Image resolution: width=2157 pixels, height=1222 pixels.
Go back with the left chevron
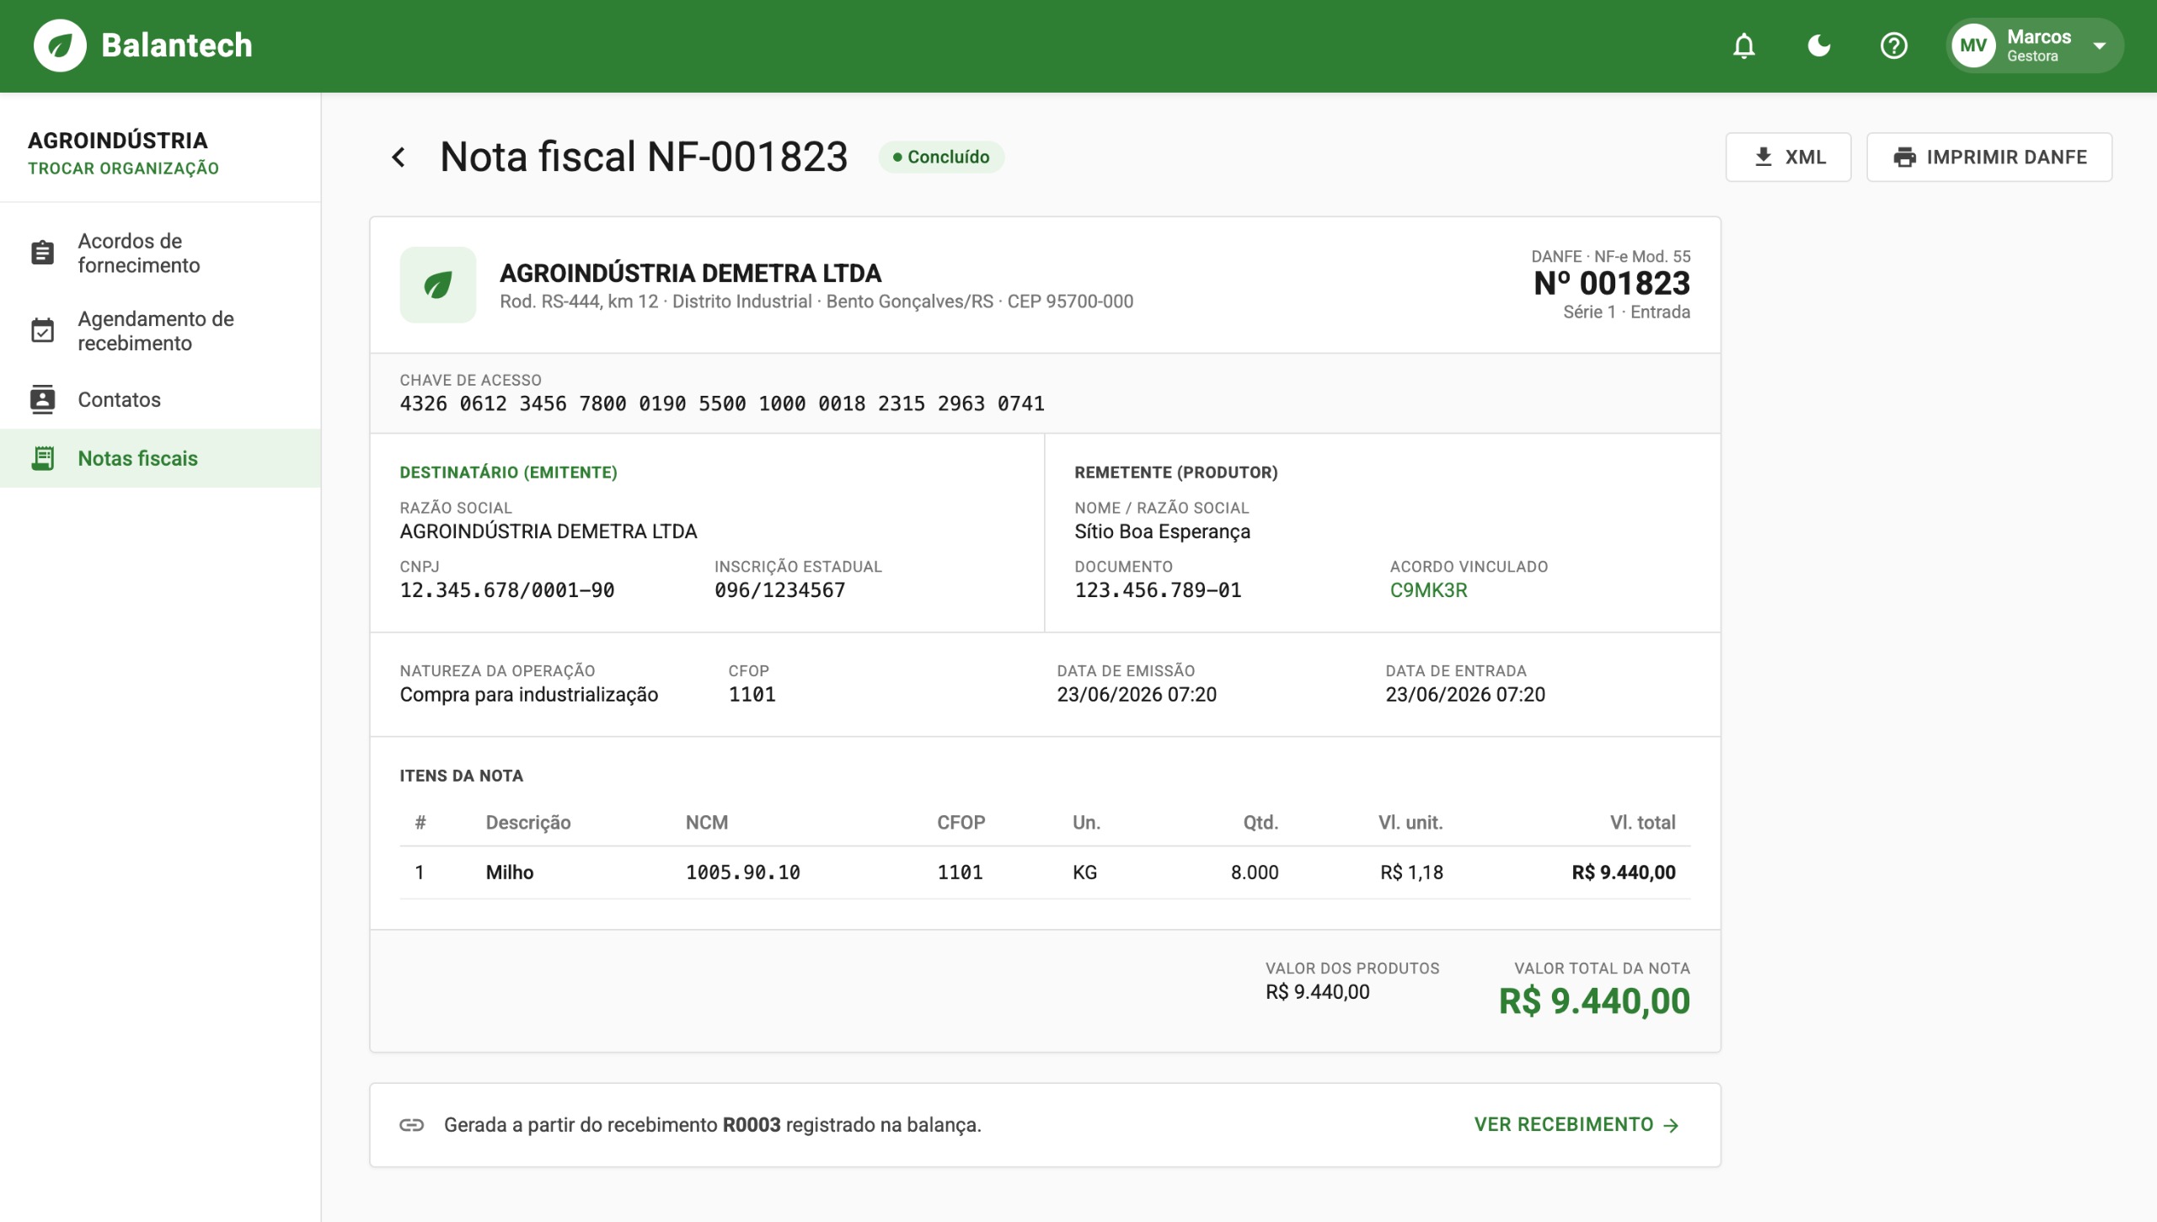pyautogui.click(x=399, y=157)
